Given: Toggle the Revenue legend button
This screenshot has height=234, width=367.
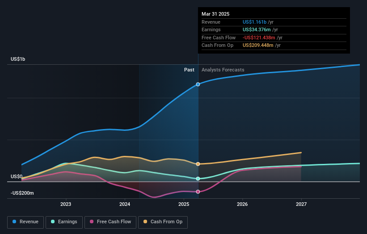Looking at the screenshot, I should point(25,222).
